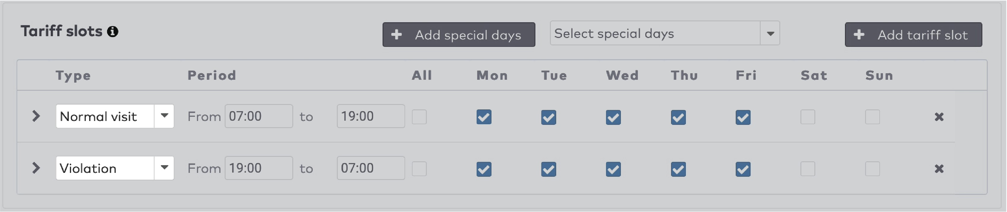The height and width of the screenshot is (212, 1007).
Task: Expand the Normal visit row details
Action: coord(36,116)
